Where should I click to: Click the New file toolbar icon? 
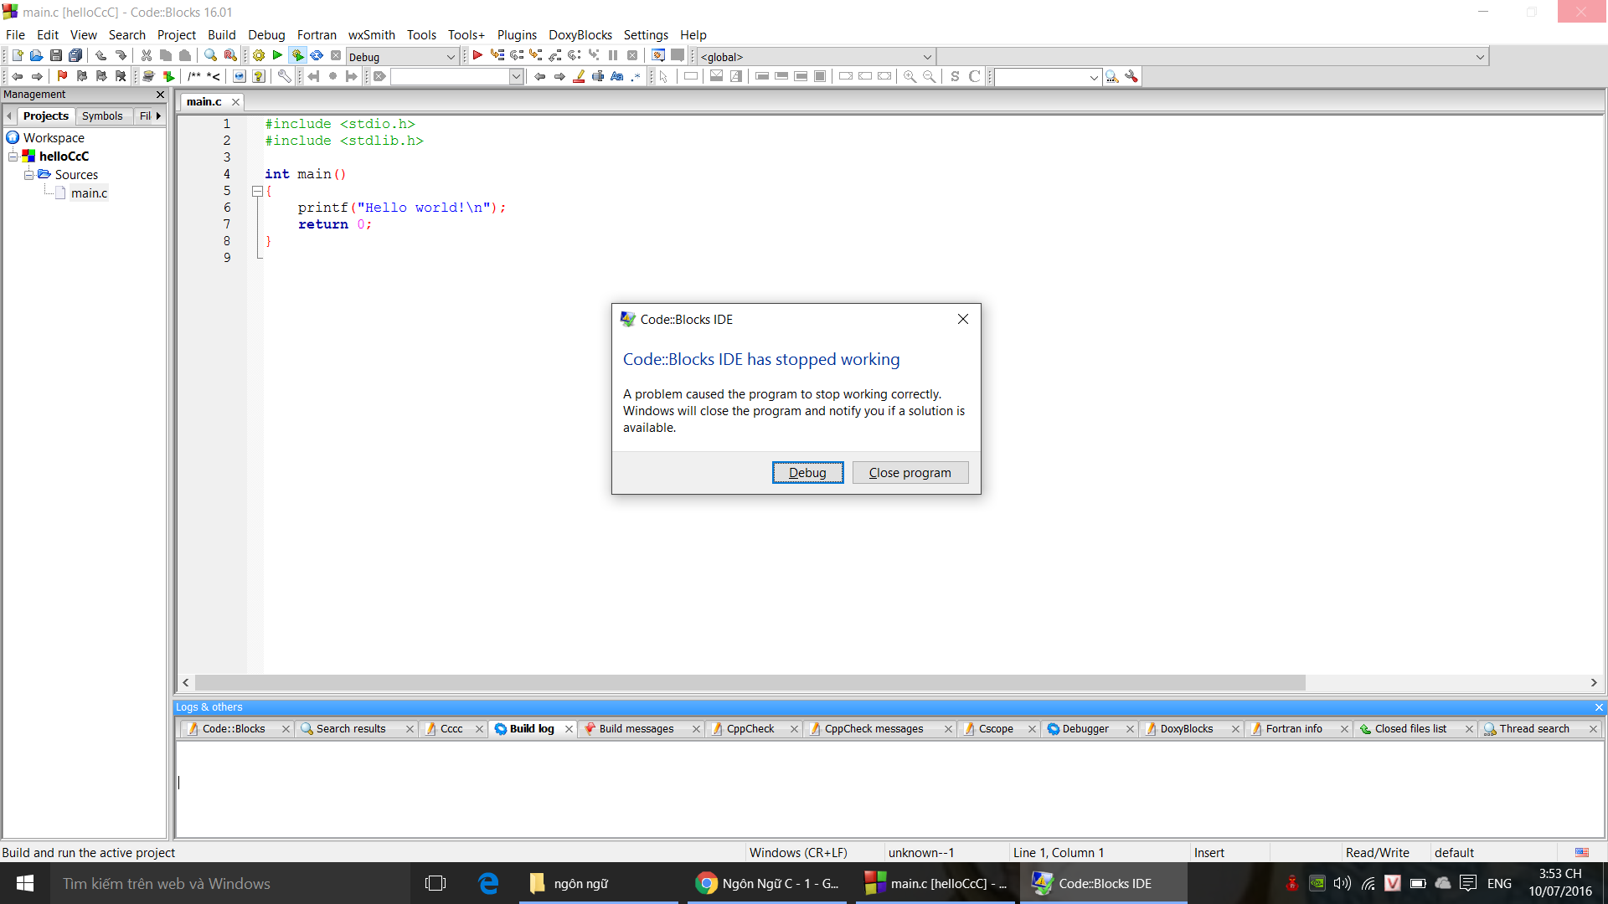(x=17, y=56)
